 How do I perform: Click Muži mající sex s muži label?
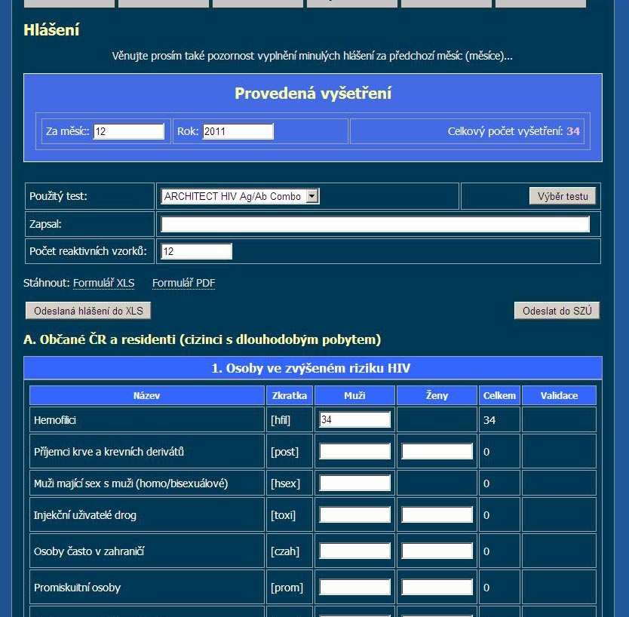[130, 483]
